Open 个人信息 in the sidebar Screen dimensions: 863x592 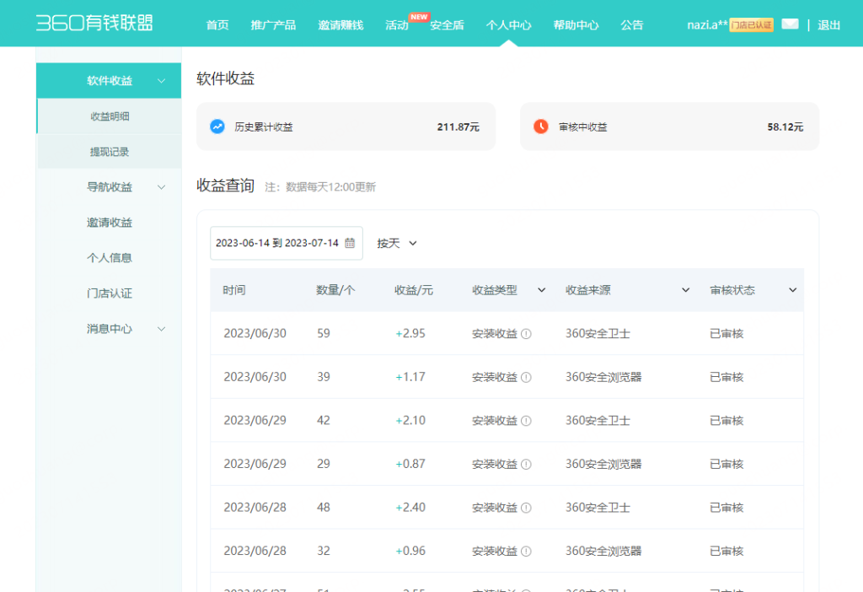click(x=110, y=258)
